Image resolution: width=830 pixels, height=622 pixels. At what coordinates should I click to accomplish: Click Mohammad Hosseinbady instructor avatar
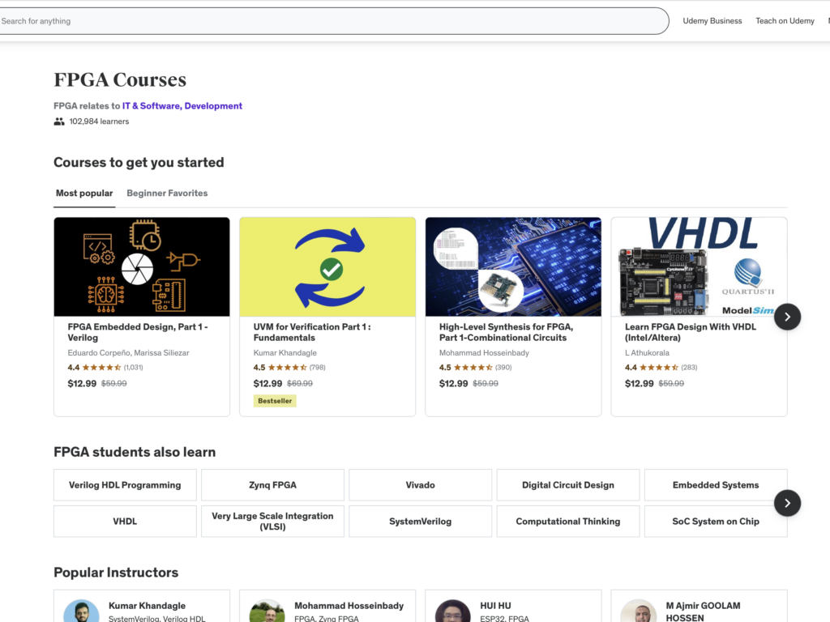click(x=267, y=611)
